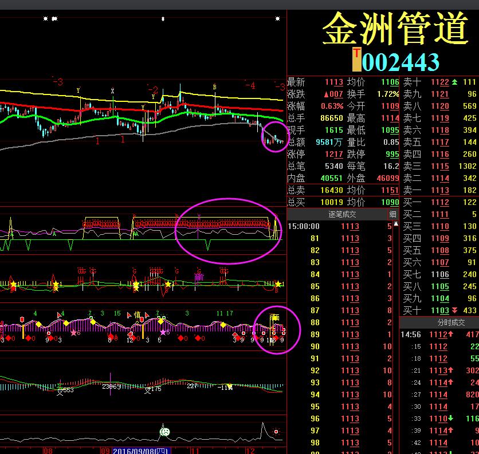Click the 总额 value 9581万

coord(329,143)
